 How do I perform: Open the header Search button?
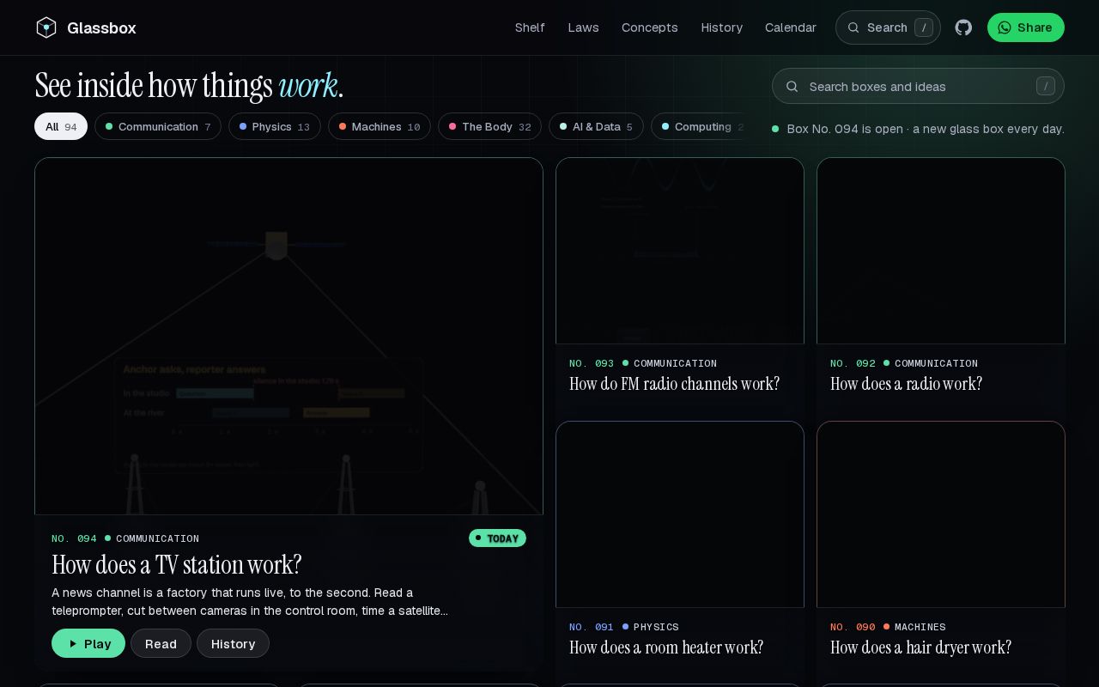pyautogui.click(x=888, y=27)
